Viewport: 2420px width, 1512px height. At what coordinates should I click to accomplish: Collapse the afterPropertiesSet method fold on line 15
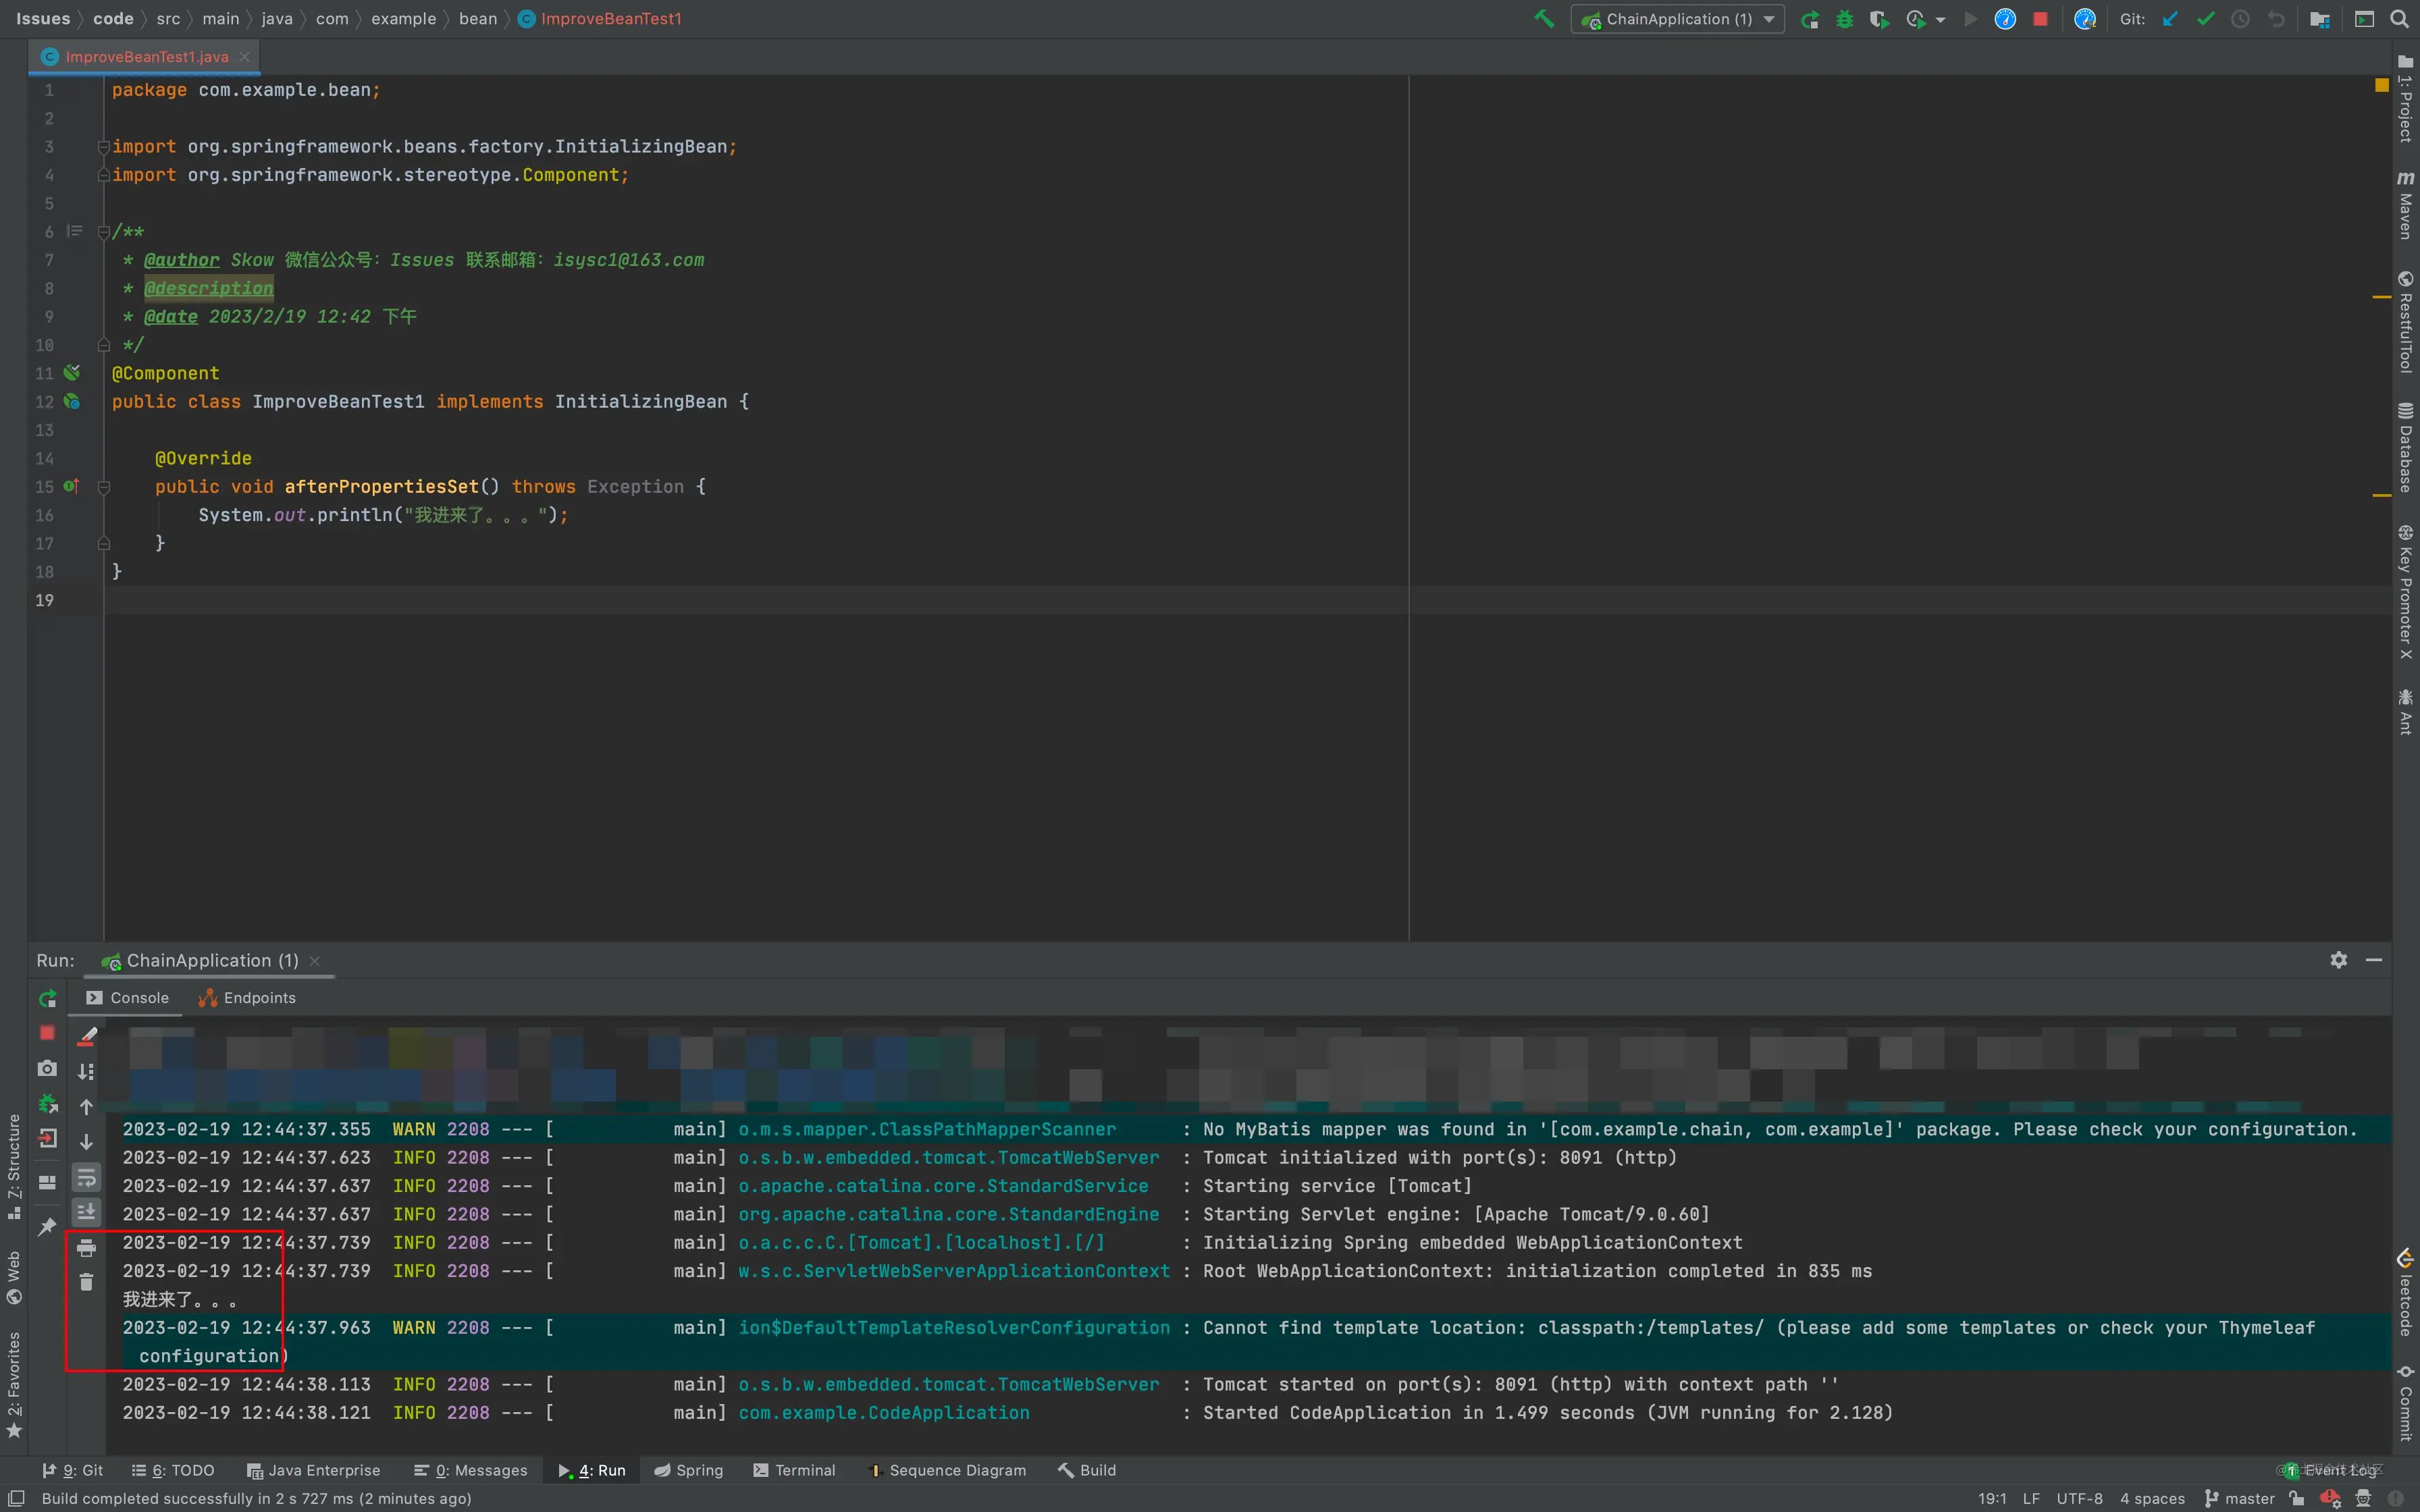(x=103, y=487)
